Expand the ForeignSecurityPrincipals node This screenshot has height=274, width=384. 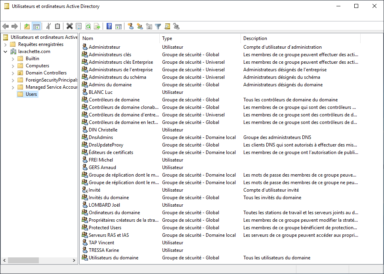13,80
